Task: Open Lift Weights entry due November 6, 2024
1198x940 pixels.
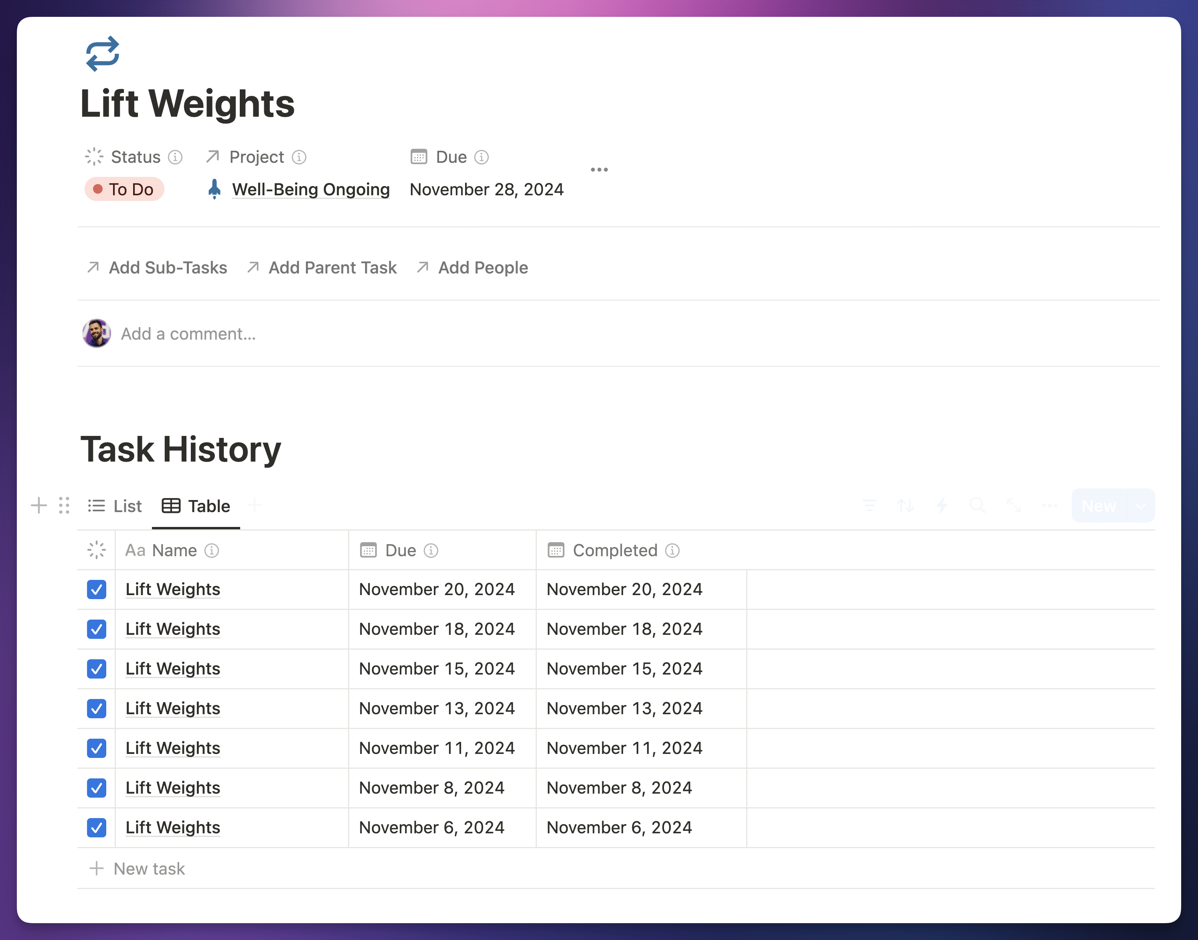Action: click(173, 827)
